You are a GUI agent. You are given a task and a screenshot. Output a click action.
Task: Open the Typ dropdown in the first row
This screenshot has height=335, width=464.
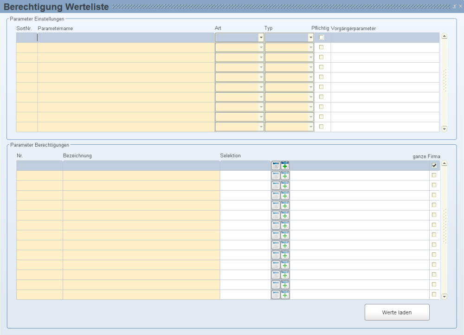click(x=311, y=38)
